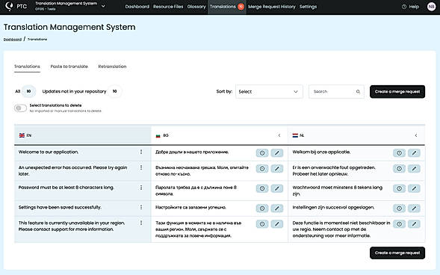Image resolution: width=440 pixels, height=275 pixels.
Task: Collapse the BG language column
Action: point(279,135)
